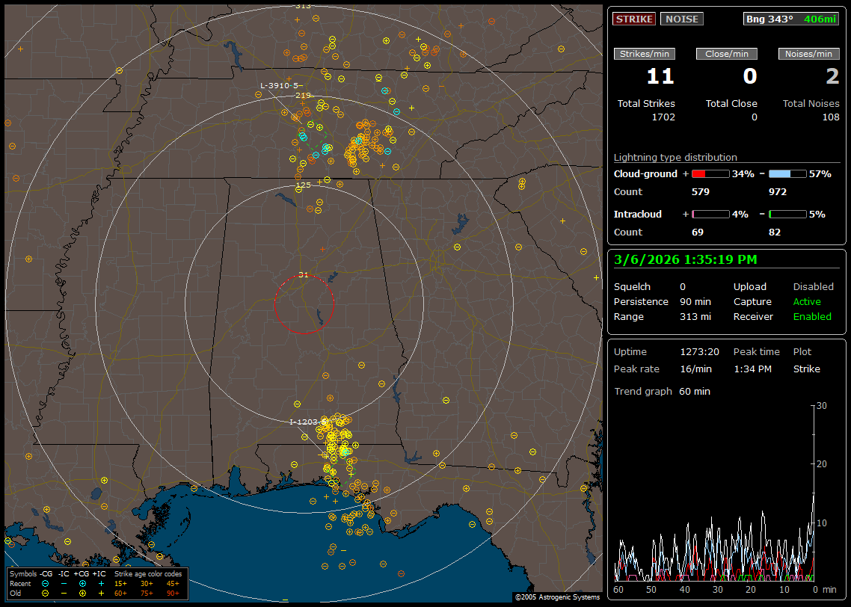851x607 pixels.
Task: Click the recent negative intracloud legend dash
Action: coord(64,583)
